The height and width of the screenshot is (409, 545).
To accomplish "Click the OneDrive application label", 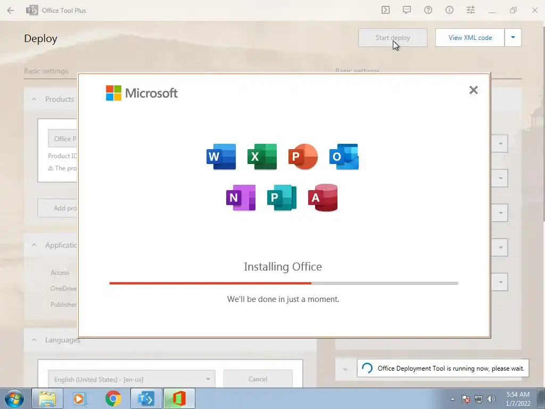I will (64, 288).
